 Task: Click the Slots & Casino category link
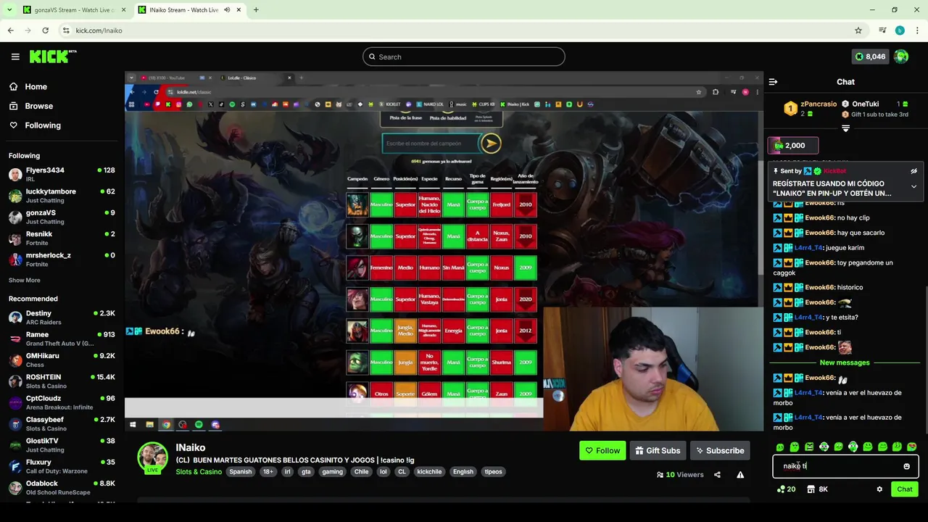coord(199,472)
